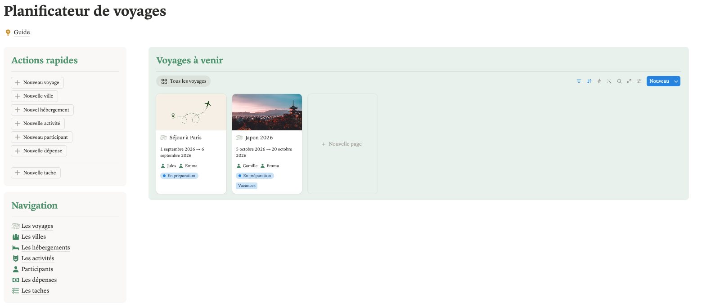Switch to Tous les voyages view tab

click(184, 81)
